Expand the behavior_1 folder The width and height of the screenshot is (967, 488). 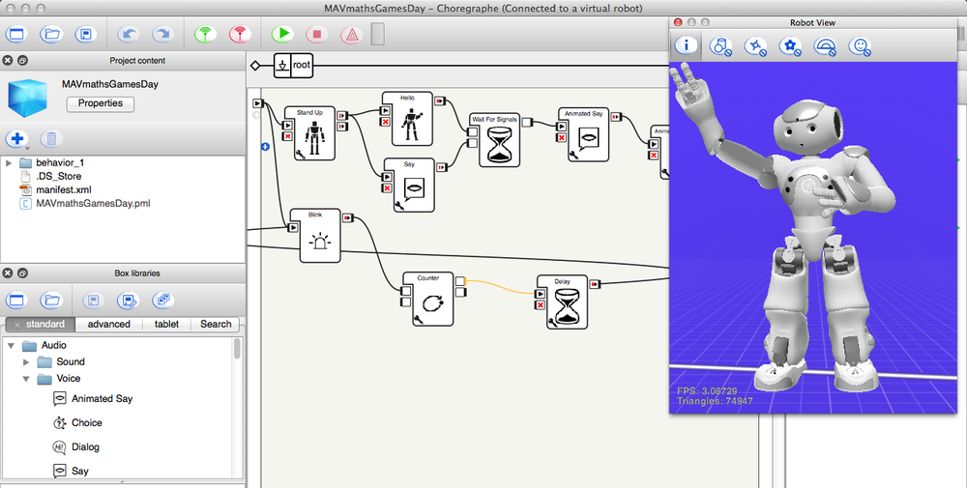[10, 162]
